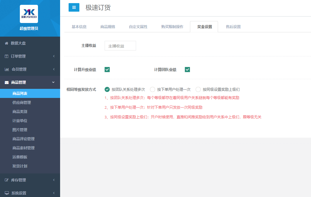Expand the 订单管理 menu chevron
The width and height of the screenshot is (311, 197).
click(x=54, y=56)
